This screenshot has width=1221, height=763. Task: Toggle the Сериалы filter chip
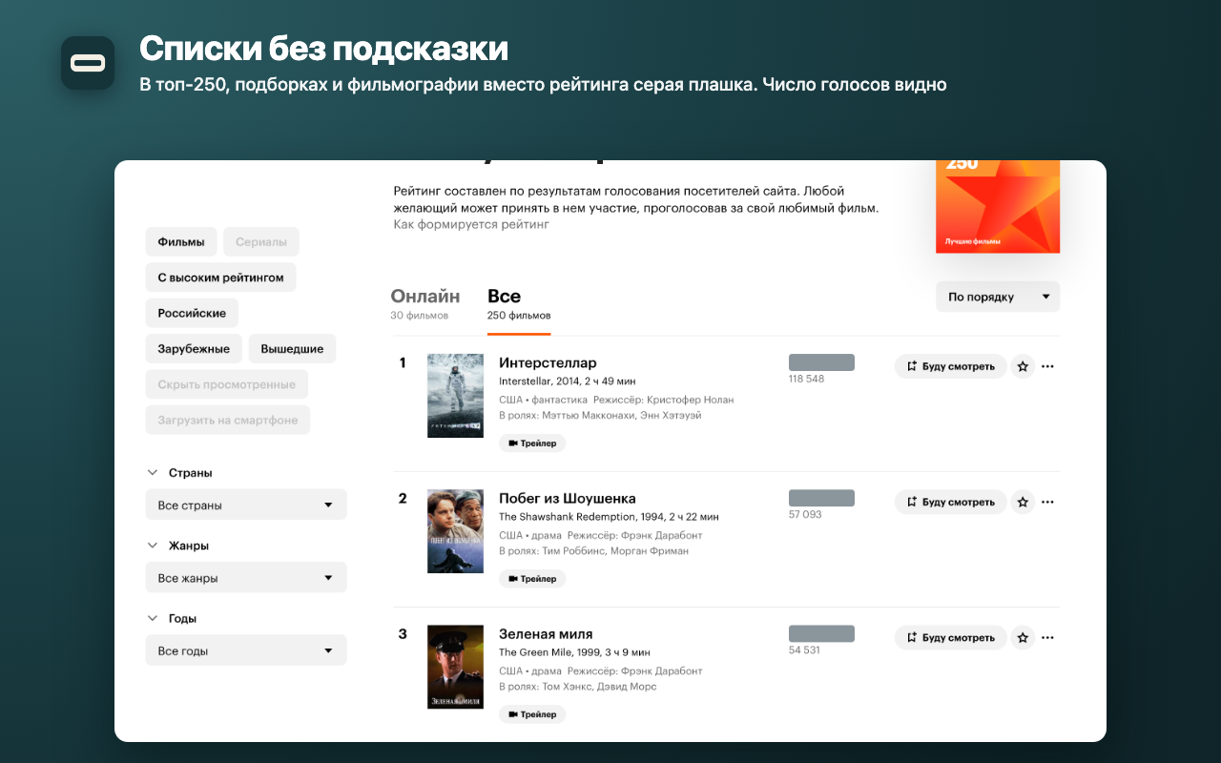[x=261, y=242]
